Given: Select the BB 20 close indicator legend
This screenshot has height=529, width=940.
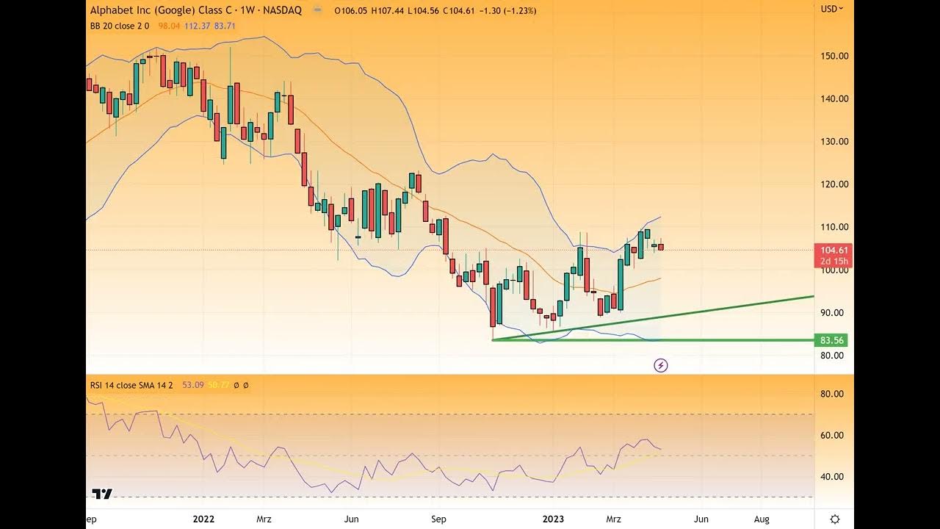Looking at the screenshot, I should pyautogui.click(x=120, y=26).
